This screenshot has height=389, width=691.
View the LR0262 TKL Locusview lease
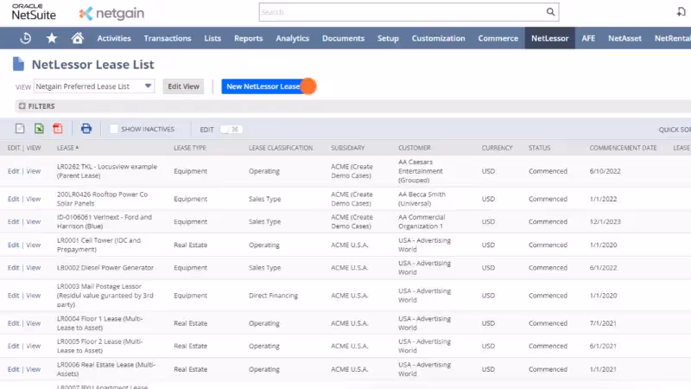(33, 171)
